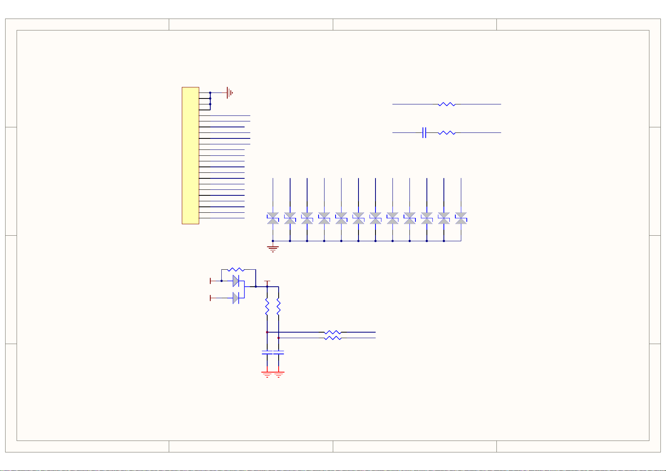
Task: Select the lower diode of the diode pair
Action: (x=236, y=298)
